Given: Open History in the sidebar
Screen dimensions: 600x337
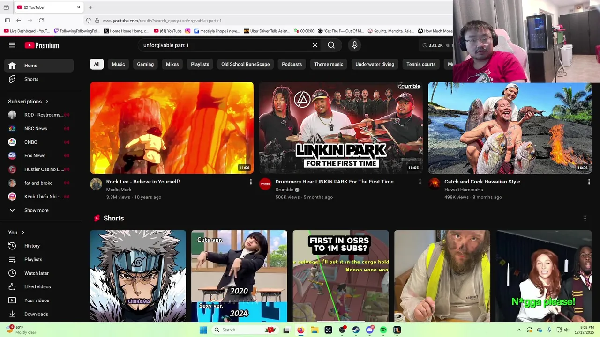Looking at the screenshot, I should pyautogui.click(x=39, y=246).
